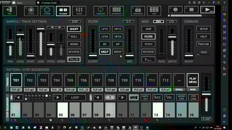Go to next bar with right arrow

tap(57, 97)
